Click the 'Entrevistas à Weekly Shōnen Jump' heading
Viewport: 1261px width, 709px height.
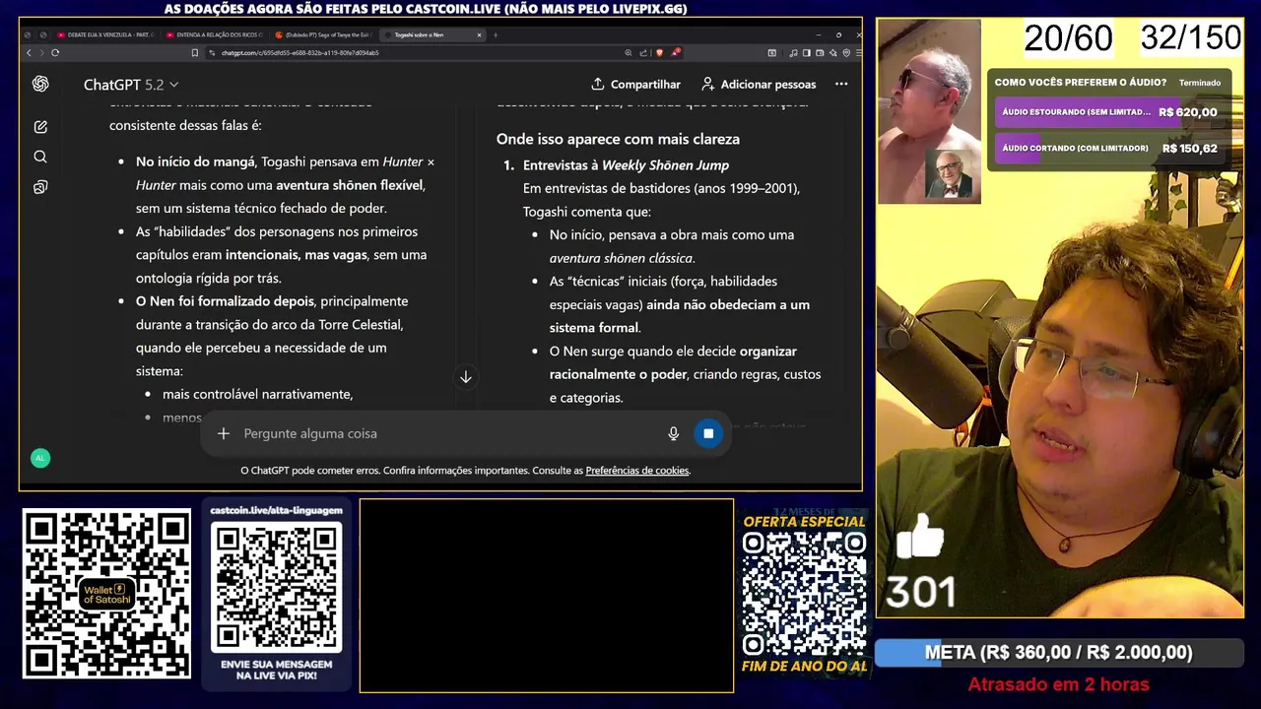[626, 165]
